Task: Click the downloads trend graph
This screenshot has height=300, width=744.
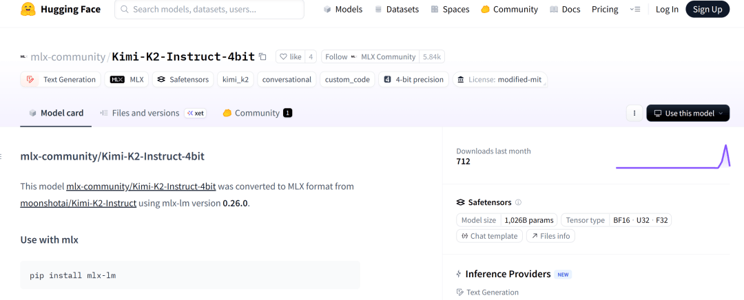Action: [x=672, y=157]
